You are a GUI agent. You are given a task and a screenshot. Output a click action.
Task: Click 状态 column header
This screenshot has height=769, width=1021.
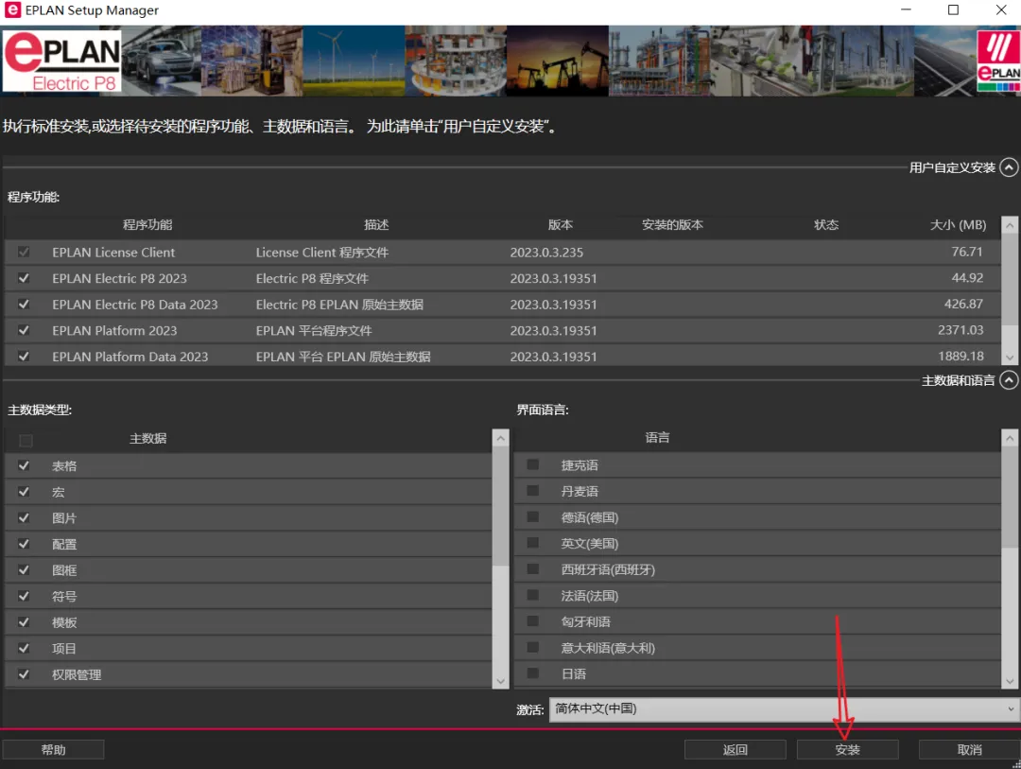pos(826,225)
